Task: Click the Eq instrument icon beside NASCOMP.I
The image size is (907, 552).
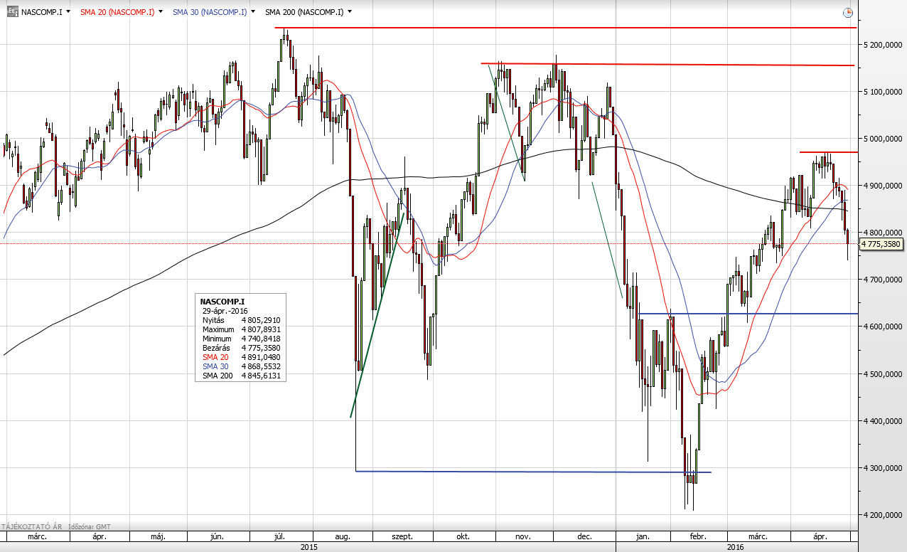Action: (12, 12)
